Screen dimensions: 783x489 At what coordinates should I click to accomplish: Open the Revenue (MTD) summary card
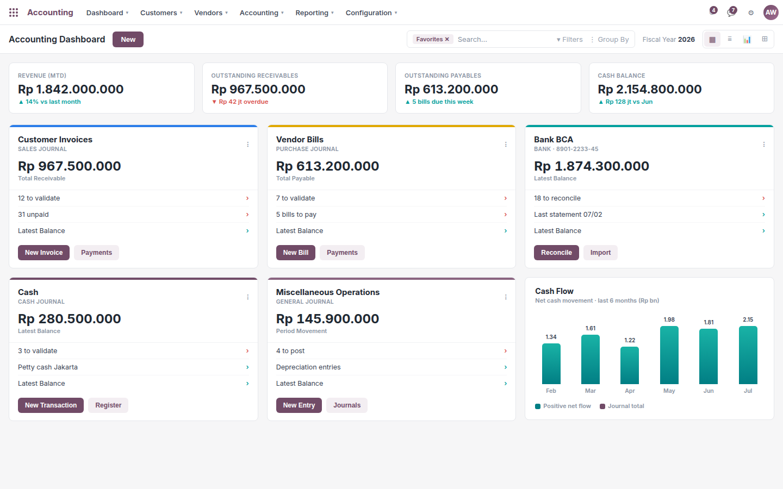tap(102, 88)
